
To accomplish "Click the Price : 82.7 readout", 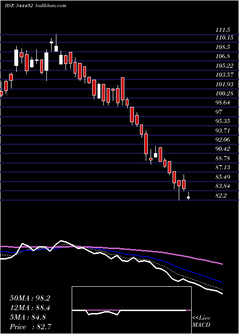I will (x=31, y=327).
